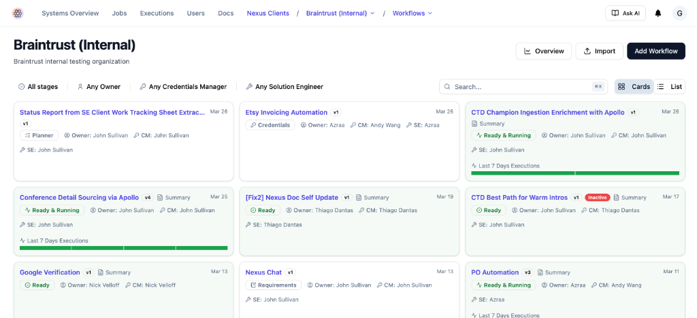The image size is (697, 318).
Task: Open the Users page
Action: (196, 14)
